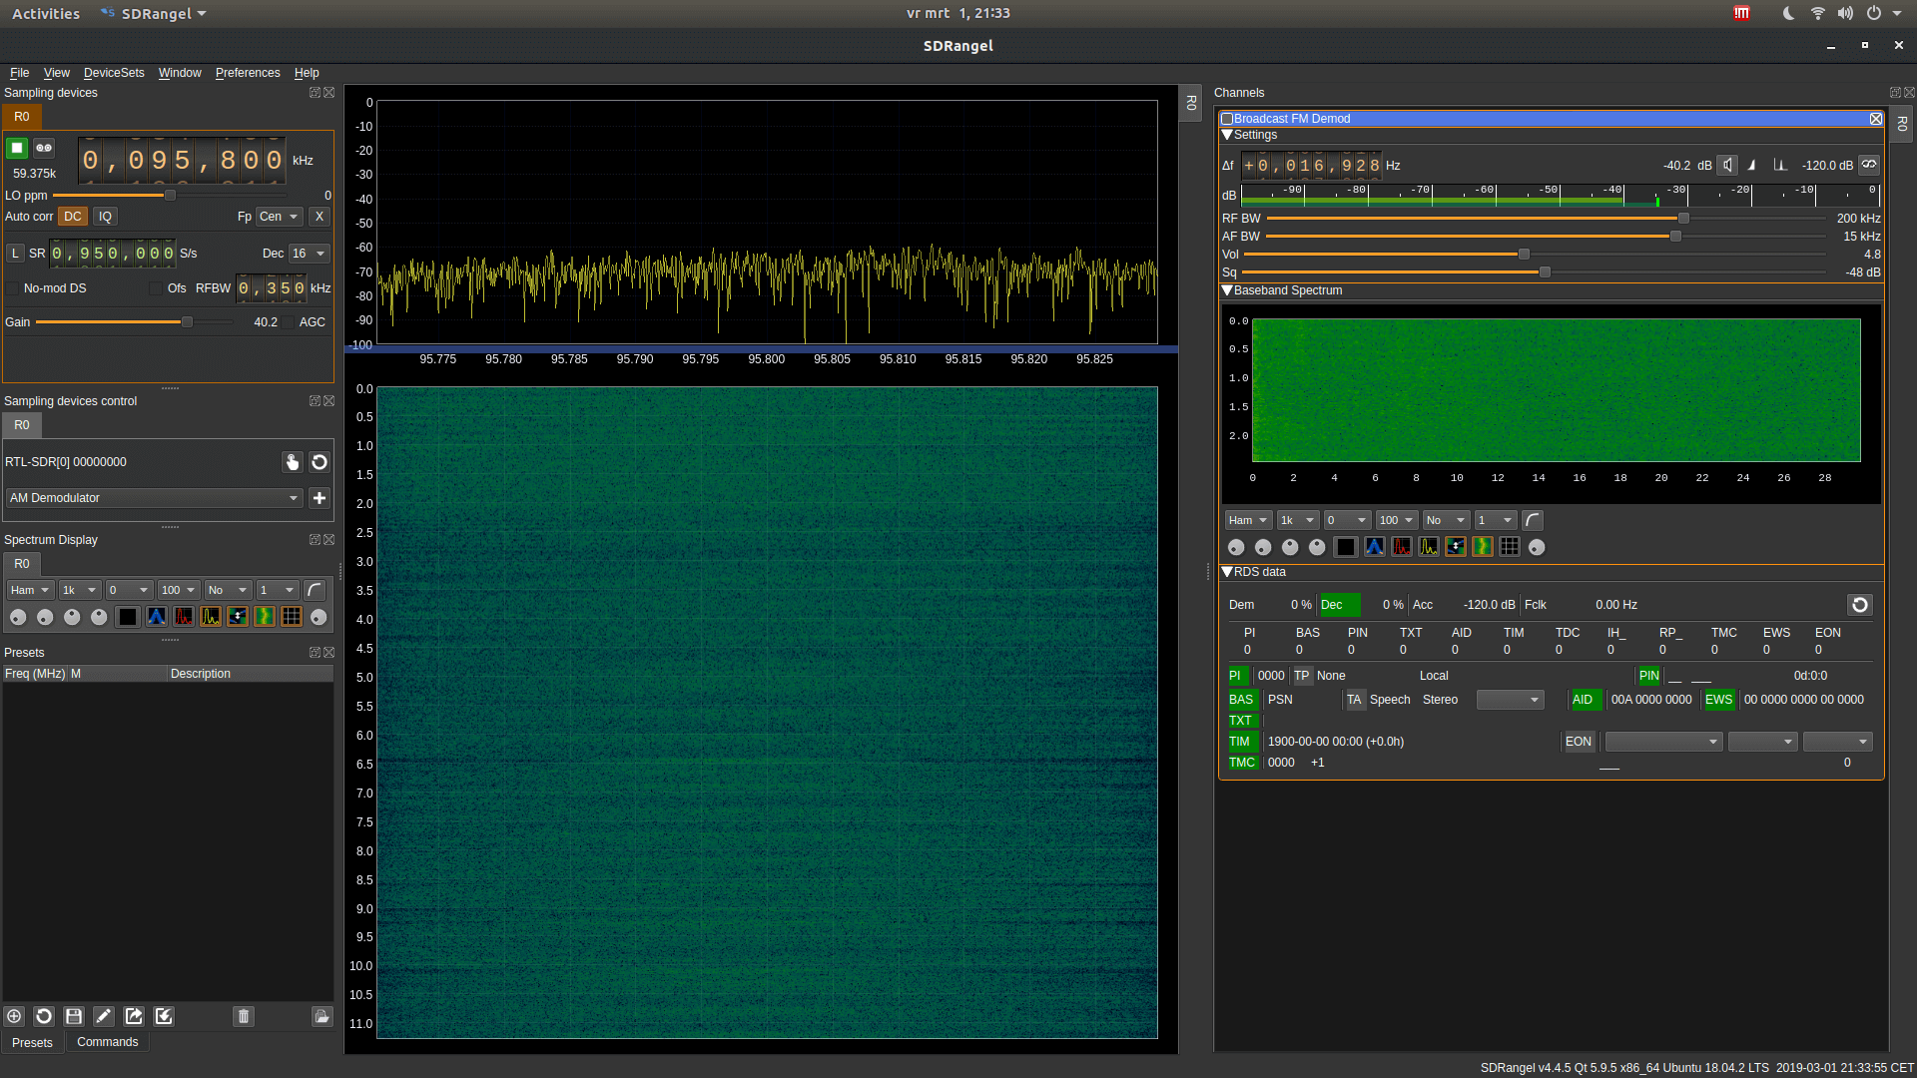Close the Broadcast FM Demod channel
1917x1078 pixels.
click(1876, 119)
